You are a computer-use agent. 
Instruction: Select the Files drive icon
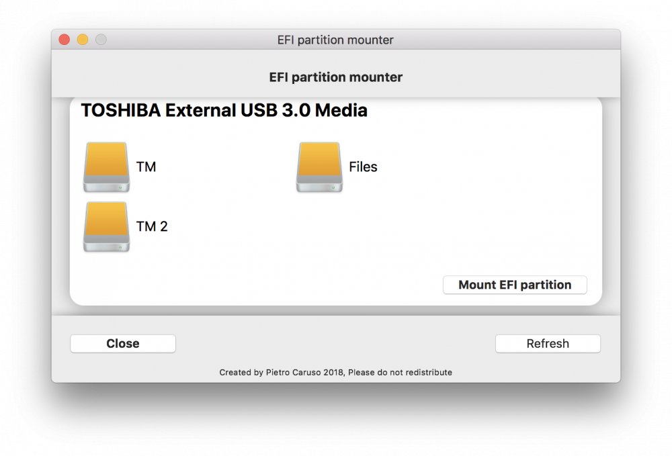(x=319, y=167)
